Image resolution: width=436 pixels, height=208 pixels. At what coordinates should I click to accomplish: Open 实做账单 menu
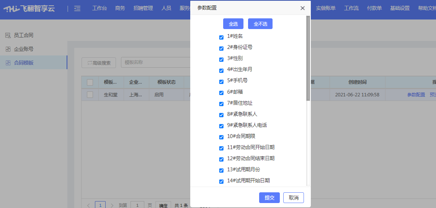(x=326, y=8)
